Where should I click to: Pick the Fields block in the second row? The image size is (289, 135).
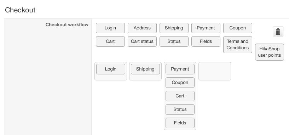tap(206, 41)
